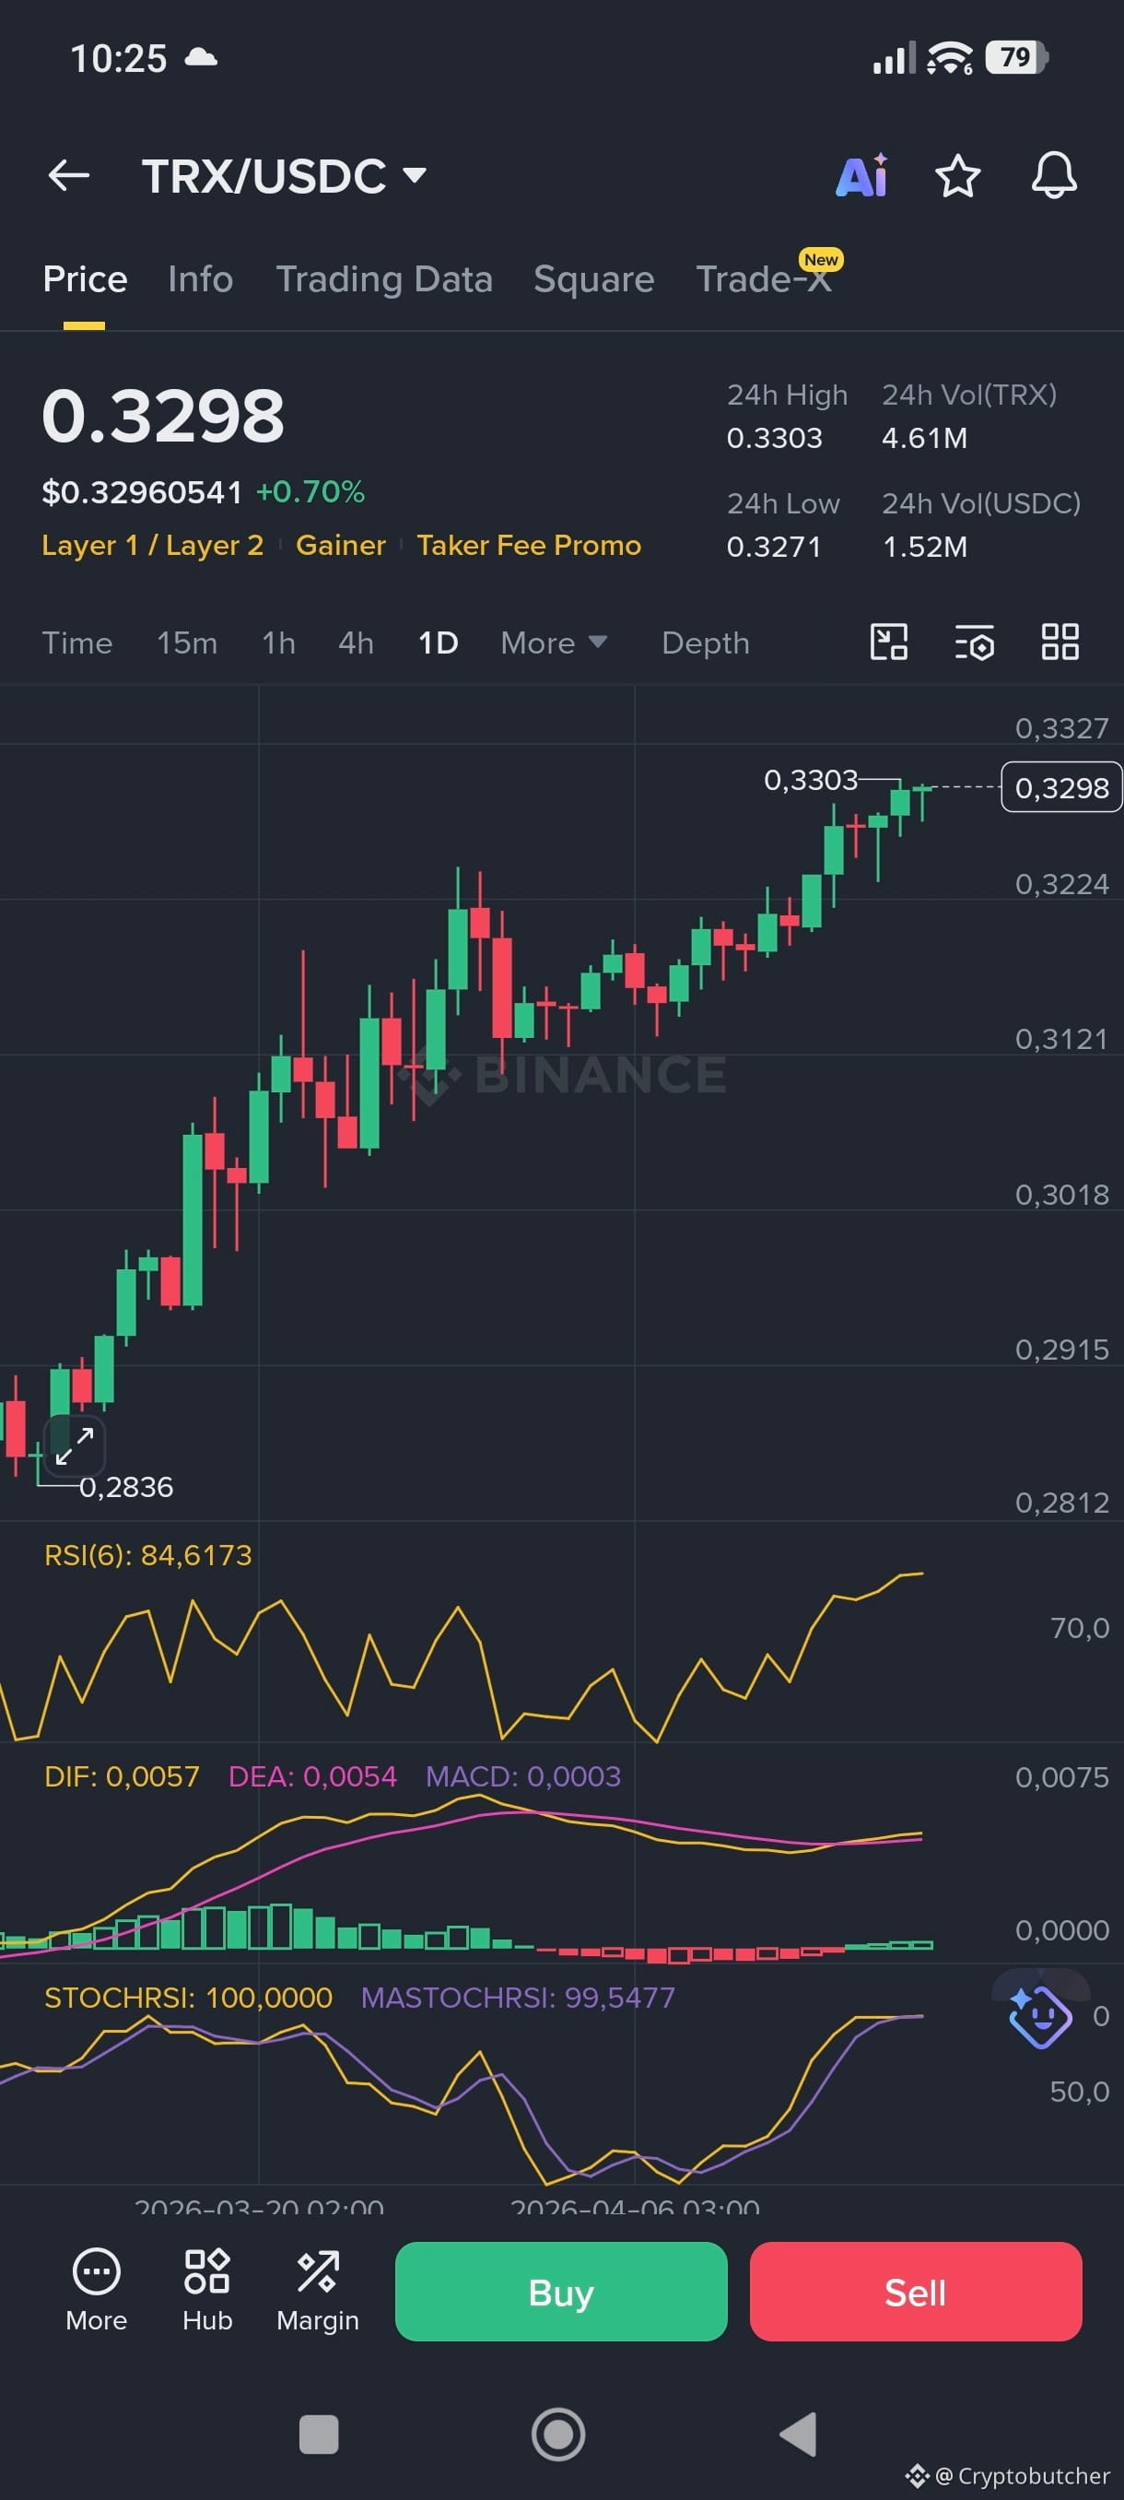Image resolution: width=1124 pixels, height=2500 pixels.
Task: Tap the STOCHRSI: 100,0000 label
Action: pyautogui.click(x=188, y=1999)
